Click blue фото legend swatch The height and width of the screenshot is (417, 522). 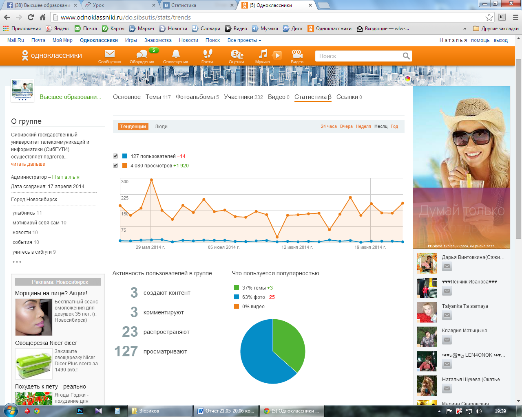(237, 297)
